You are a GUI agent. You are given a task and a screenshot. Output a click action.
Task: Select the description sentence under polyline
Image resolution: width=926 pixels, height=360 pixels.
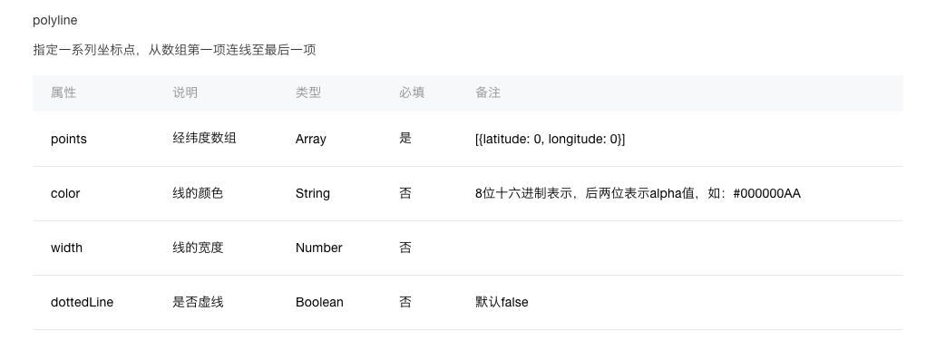174,50
